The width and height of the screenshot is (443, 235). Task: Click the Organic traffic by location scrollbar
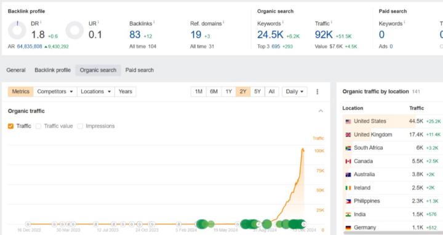393,233
